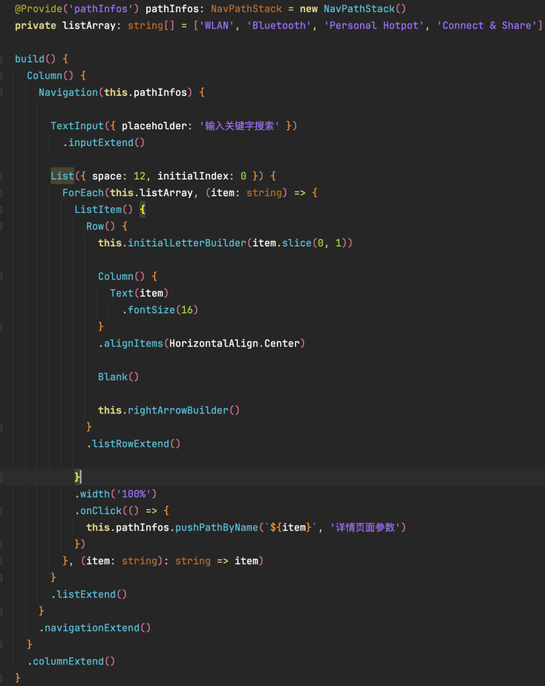Click the `${item}` template string
The height and width of the screenshot is (686, 545).
[291, 527]
